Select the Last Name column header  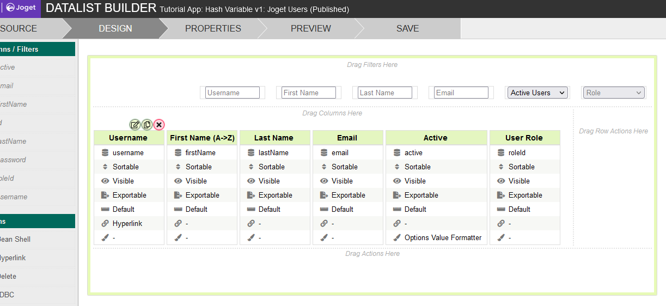pyautogui.click(x=274, y=138)
